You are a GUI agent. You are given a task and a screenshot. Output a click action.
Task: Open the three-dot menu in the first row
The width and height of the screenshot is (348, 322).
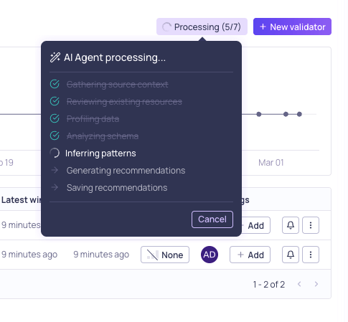(311, 225)
